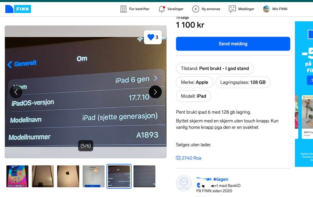Create Ny annonse with plus icon

[196, 9]
